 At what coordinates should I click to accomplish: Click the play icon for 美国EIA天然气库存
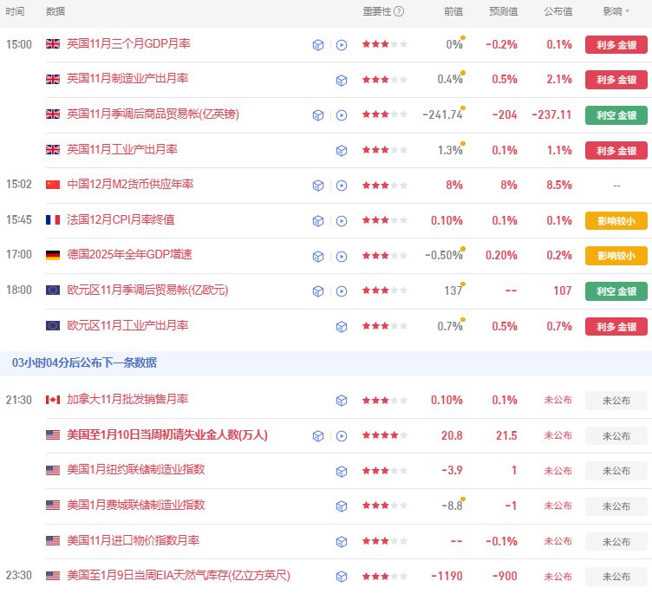point(342,577)
